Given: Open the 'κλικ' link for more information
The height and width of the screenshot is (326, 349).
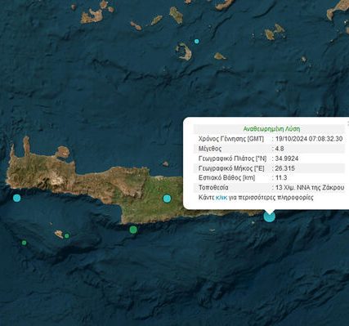Looking at the screenshot, I should [221, 198].
